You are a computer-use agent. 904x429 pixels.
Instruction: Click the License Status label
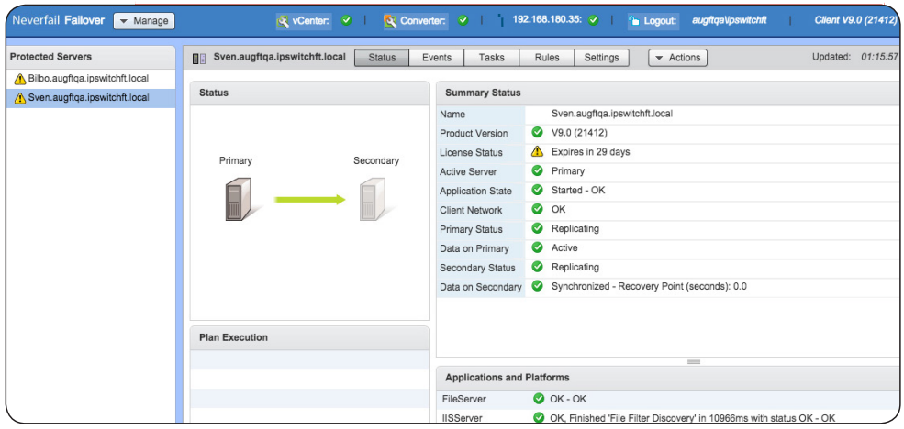[471, 152]
